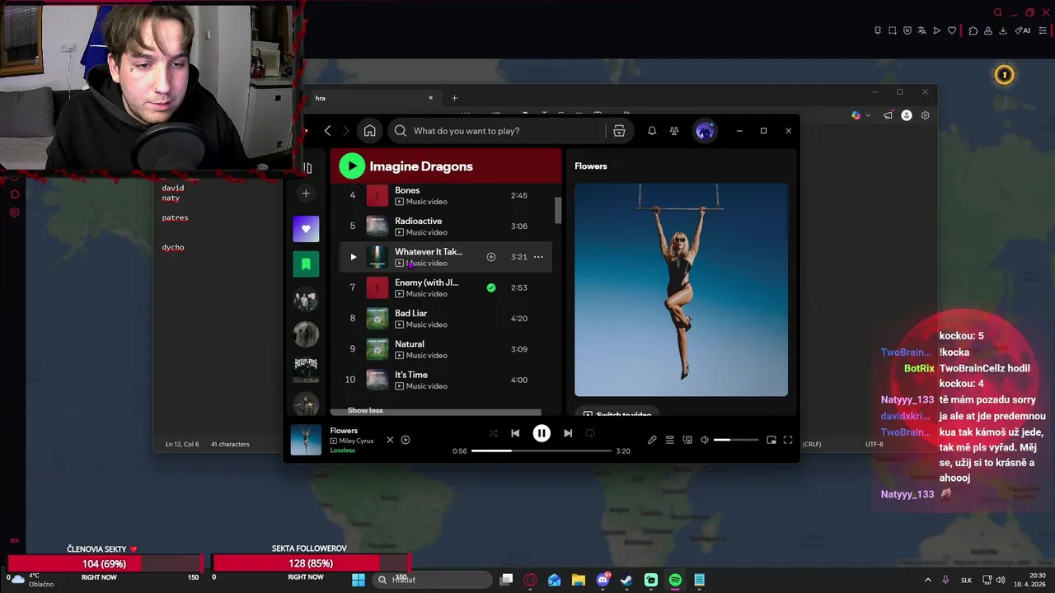Open settings gear in the background browser
Viewport: 1055px width, 593px height.
[x=925, y=115]
